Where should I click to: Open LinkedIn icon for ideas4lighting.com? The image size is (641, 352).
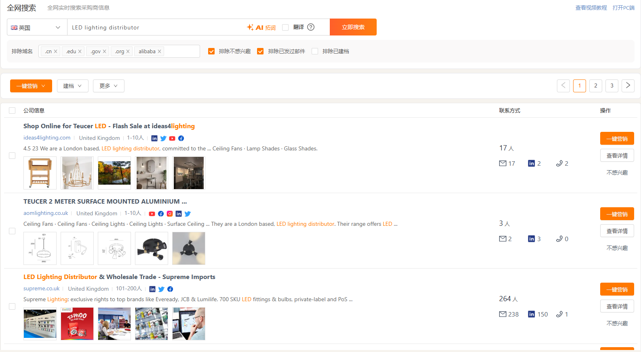[x=154, y=138]
